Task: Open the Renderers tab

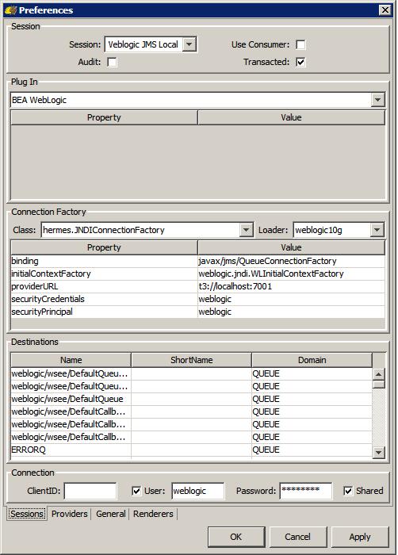Action: click(x=153, y=514)
